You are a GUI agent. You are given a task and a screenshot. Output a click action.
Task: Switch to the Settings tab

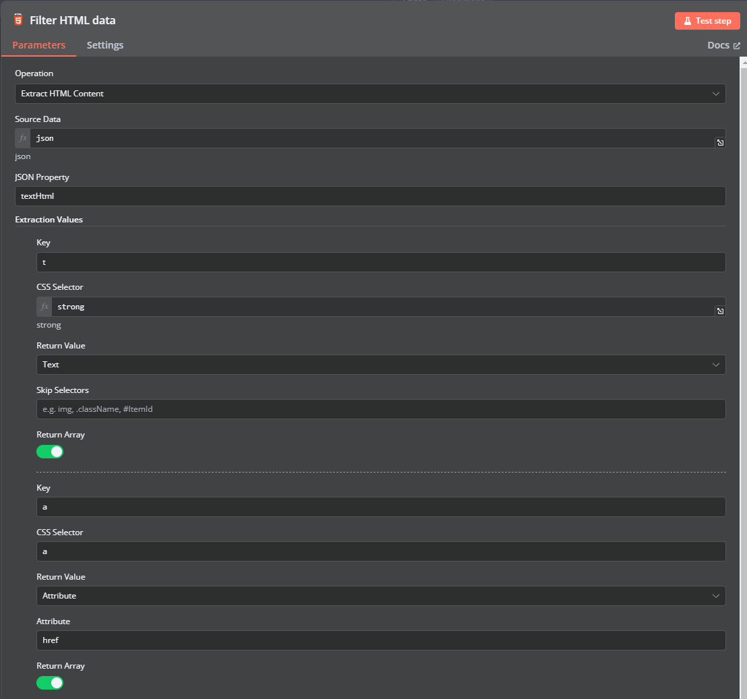pyautogui.click(x=105, y=45)
